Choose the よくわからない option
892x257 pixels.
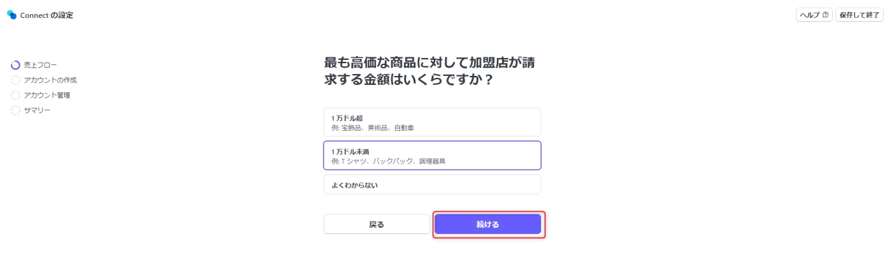coord(432,185)
